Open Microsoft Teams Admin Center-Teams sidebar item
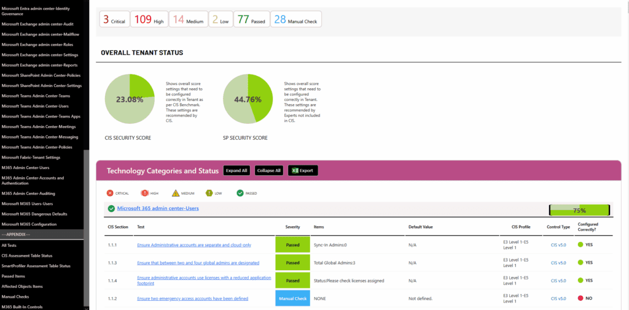Image resolution: width=629 pixels, height=310 pixels. 36,96
